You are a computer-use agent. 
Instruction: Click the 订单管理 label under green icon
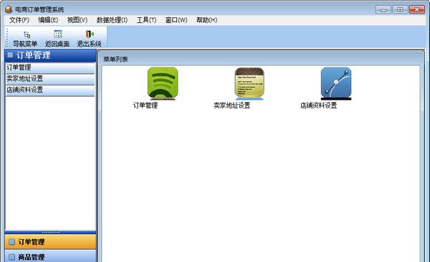click(x=145, y=106)
